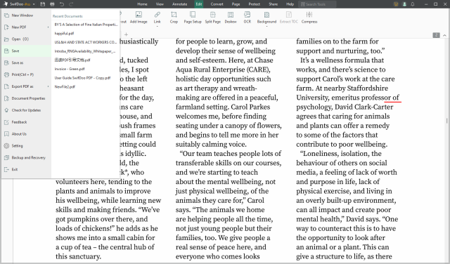Select the Crop tool
450x264 pixels.
pyautogui.click(x=174, y=18)
